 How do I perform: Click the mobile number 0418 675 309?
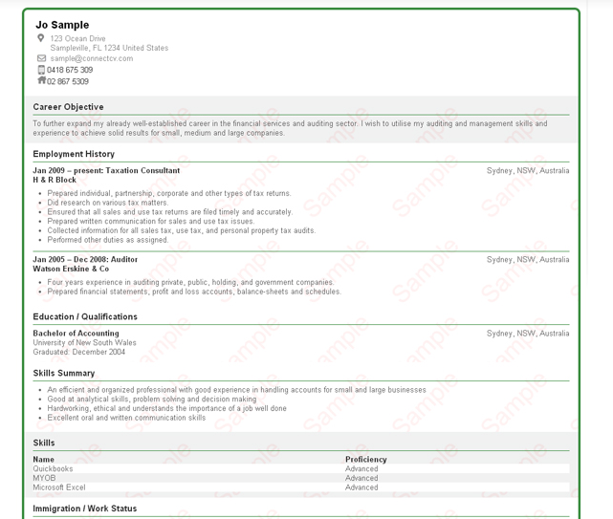(x=70, y=70)
